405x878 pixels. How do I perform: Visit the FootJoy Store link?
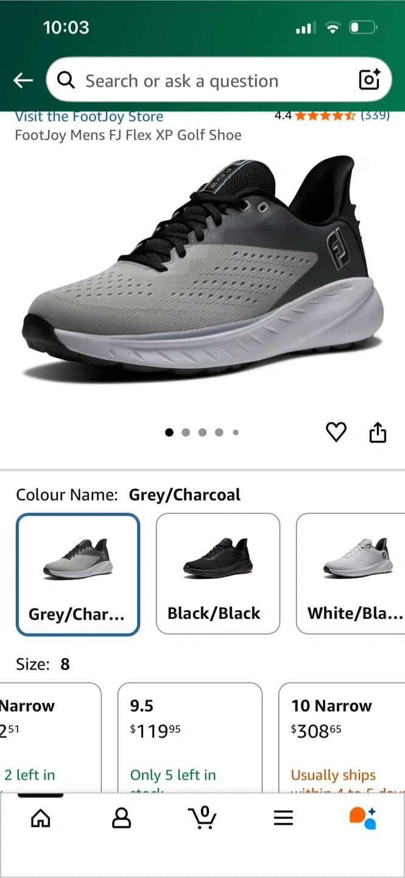point(89,116)
